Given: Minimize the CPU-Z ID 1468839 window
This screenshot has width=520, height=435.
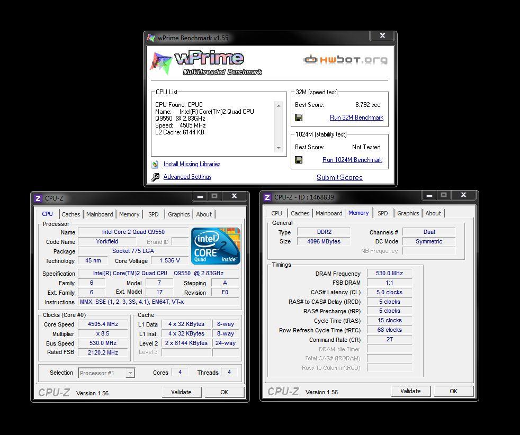Looking at the screenshot, I should pos(429,195).
